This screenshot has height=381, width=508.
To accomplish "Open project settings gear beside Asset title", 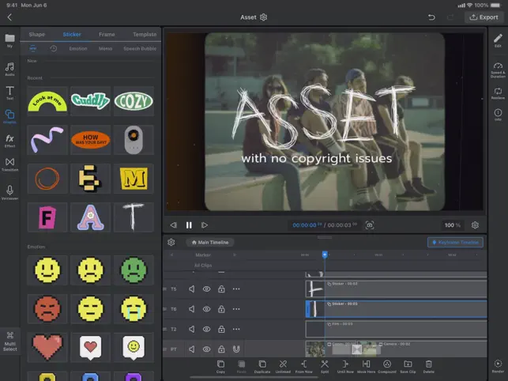I will 263,17.
